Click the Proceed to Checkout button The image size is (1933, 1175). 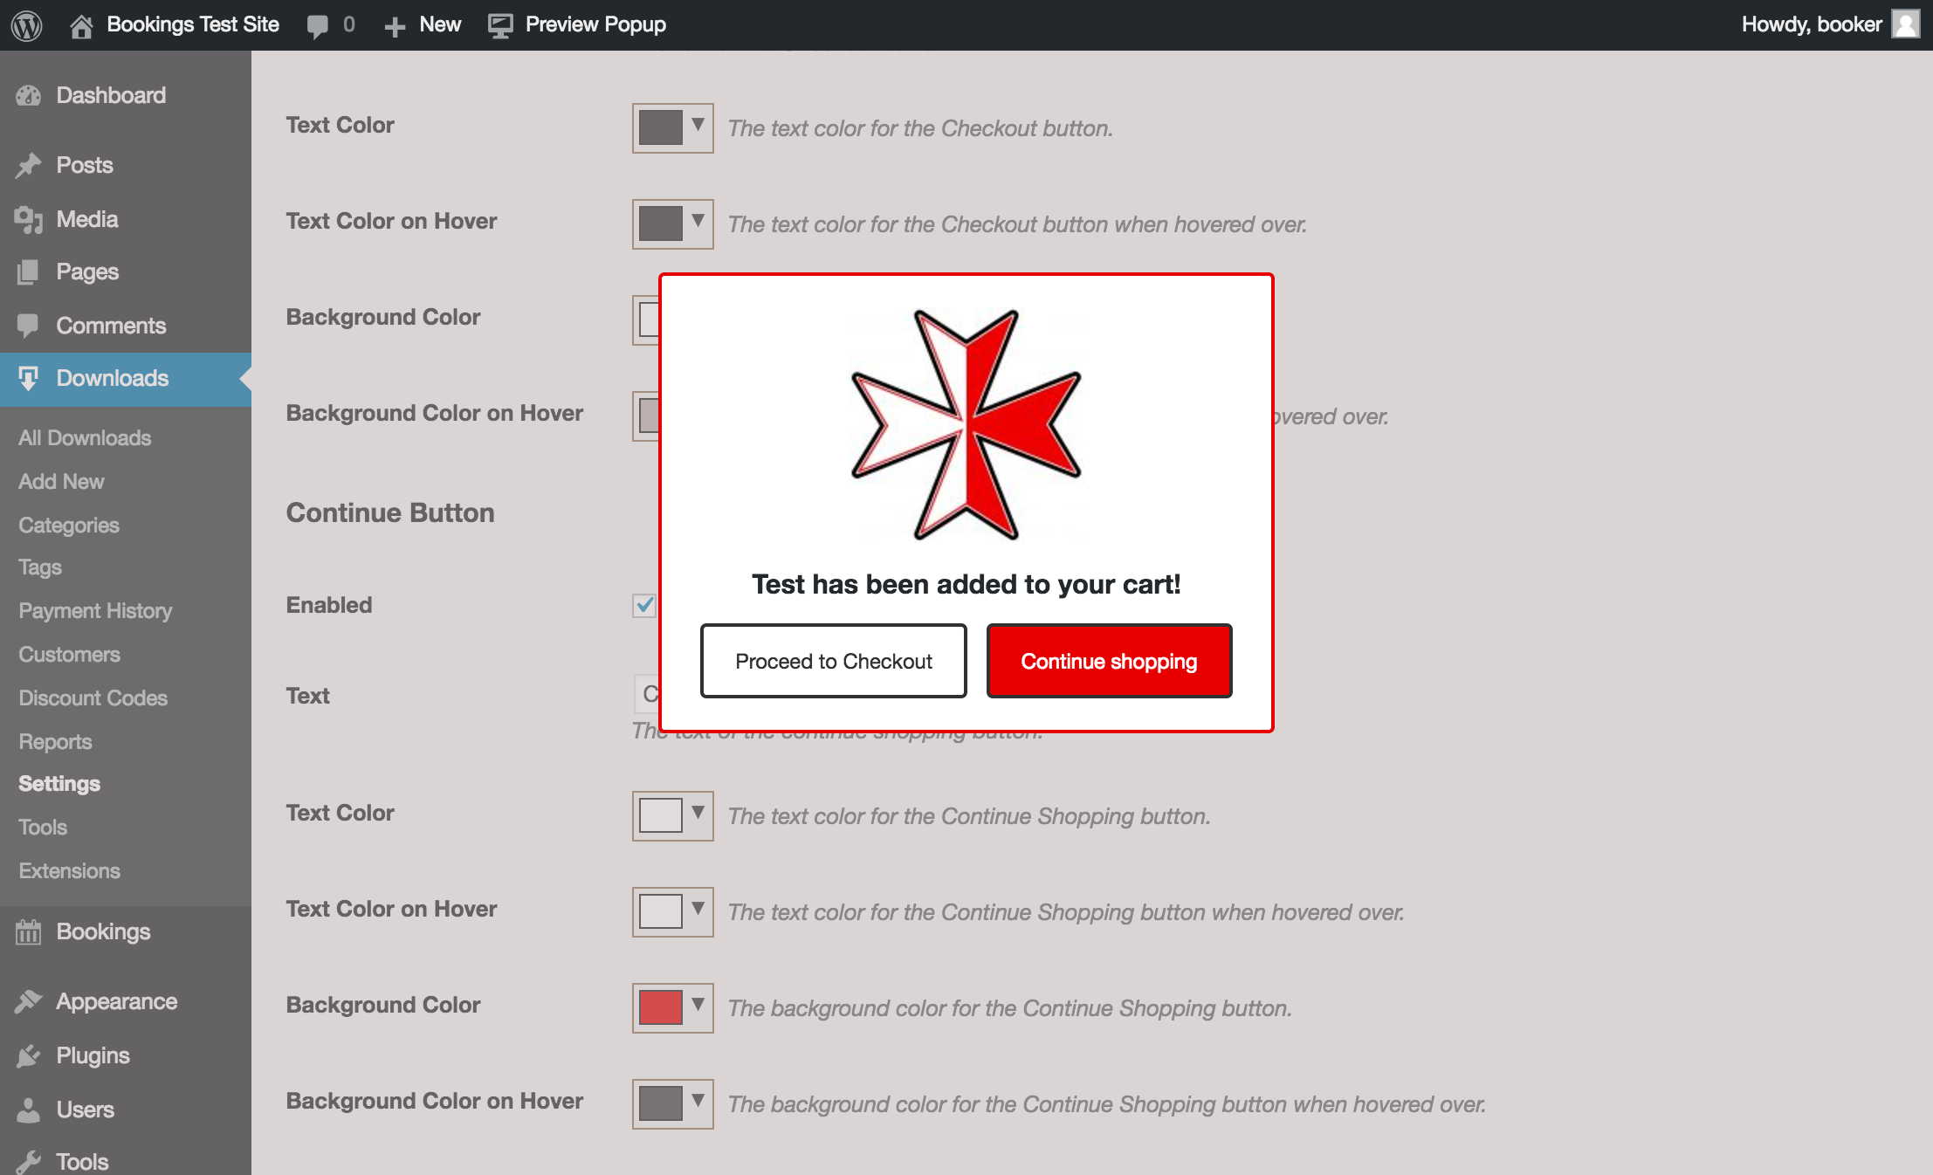(833, 661)
